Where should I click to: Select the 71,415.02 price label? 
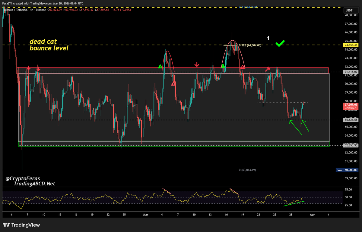[x=351, y=72]
